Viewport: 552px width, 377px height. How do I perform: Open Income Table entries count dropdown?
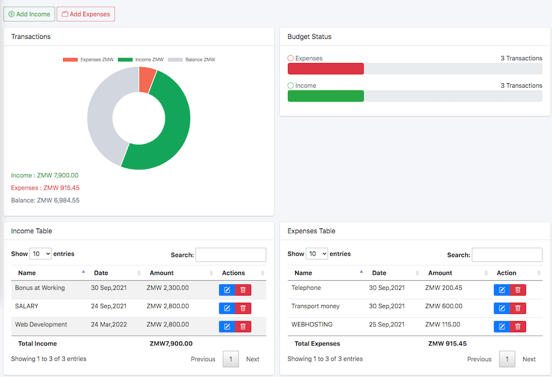point(41,254)
